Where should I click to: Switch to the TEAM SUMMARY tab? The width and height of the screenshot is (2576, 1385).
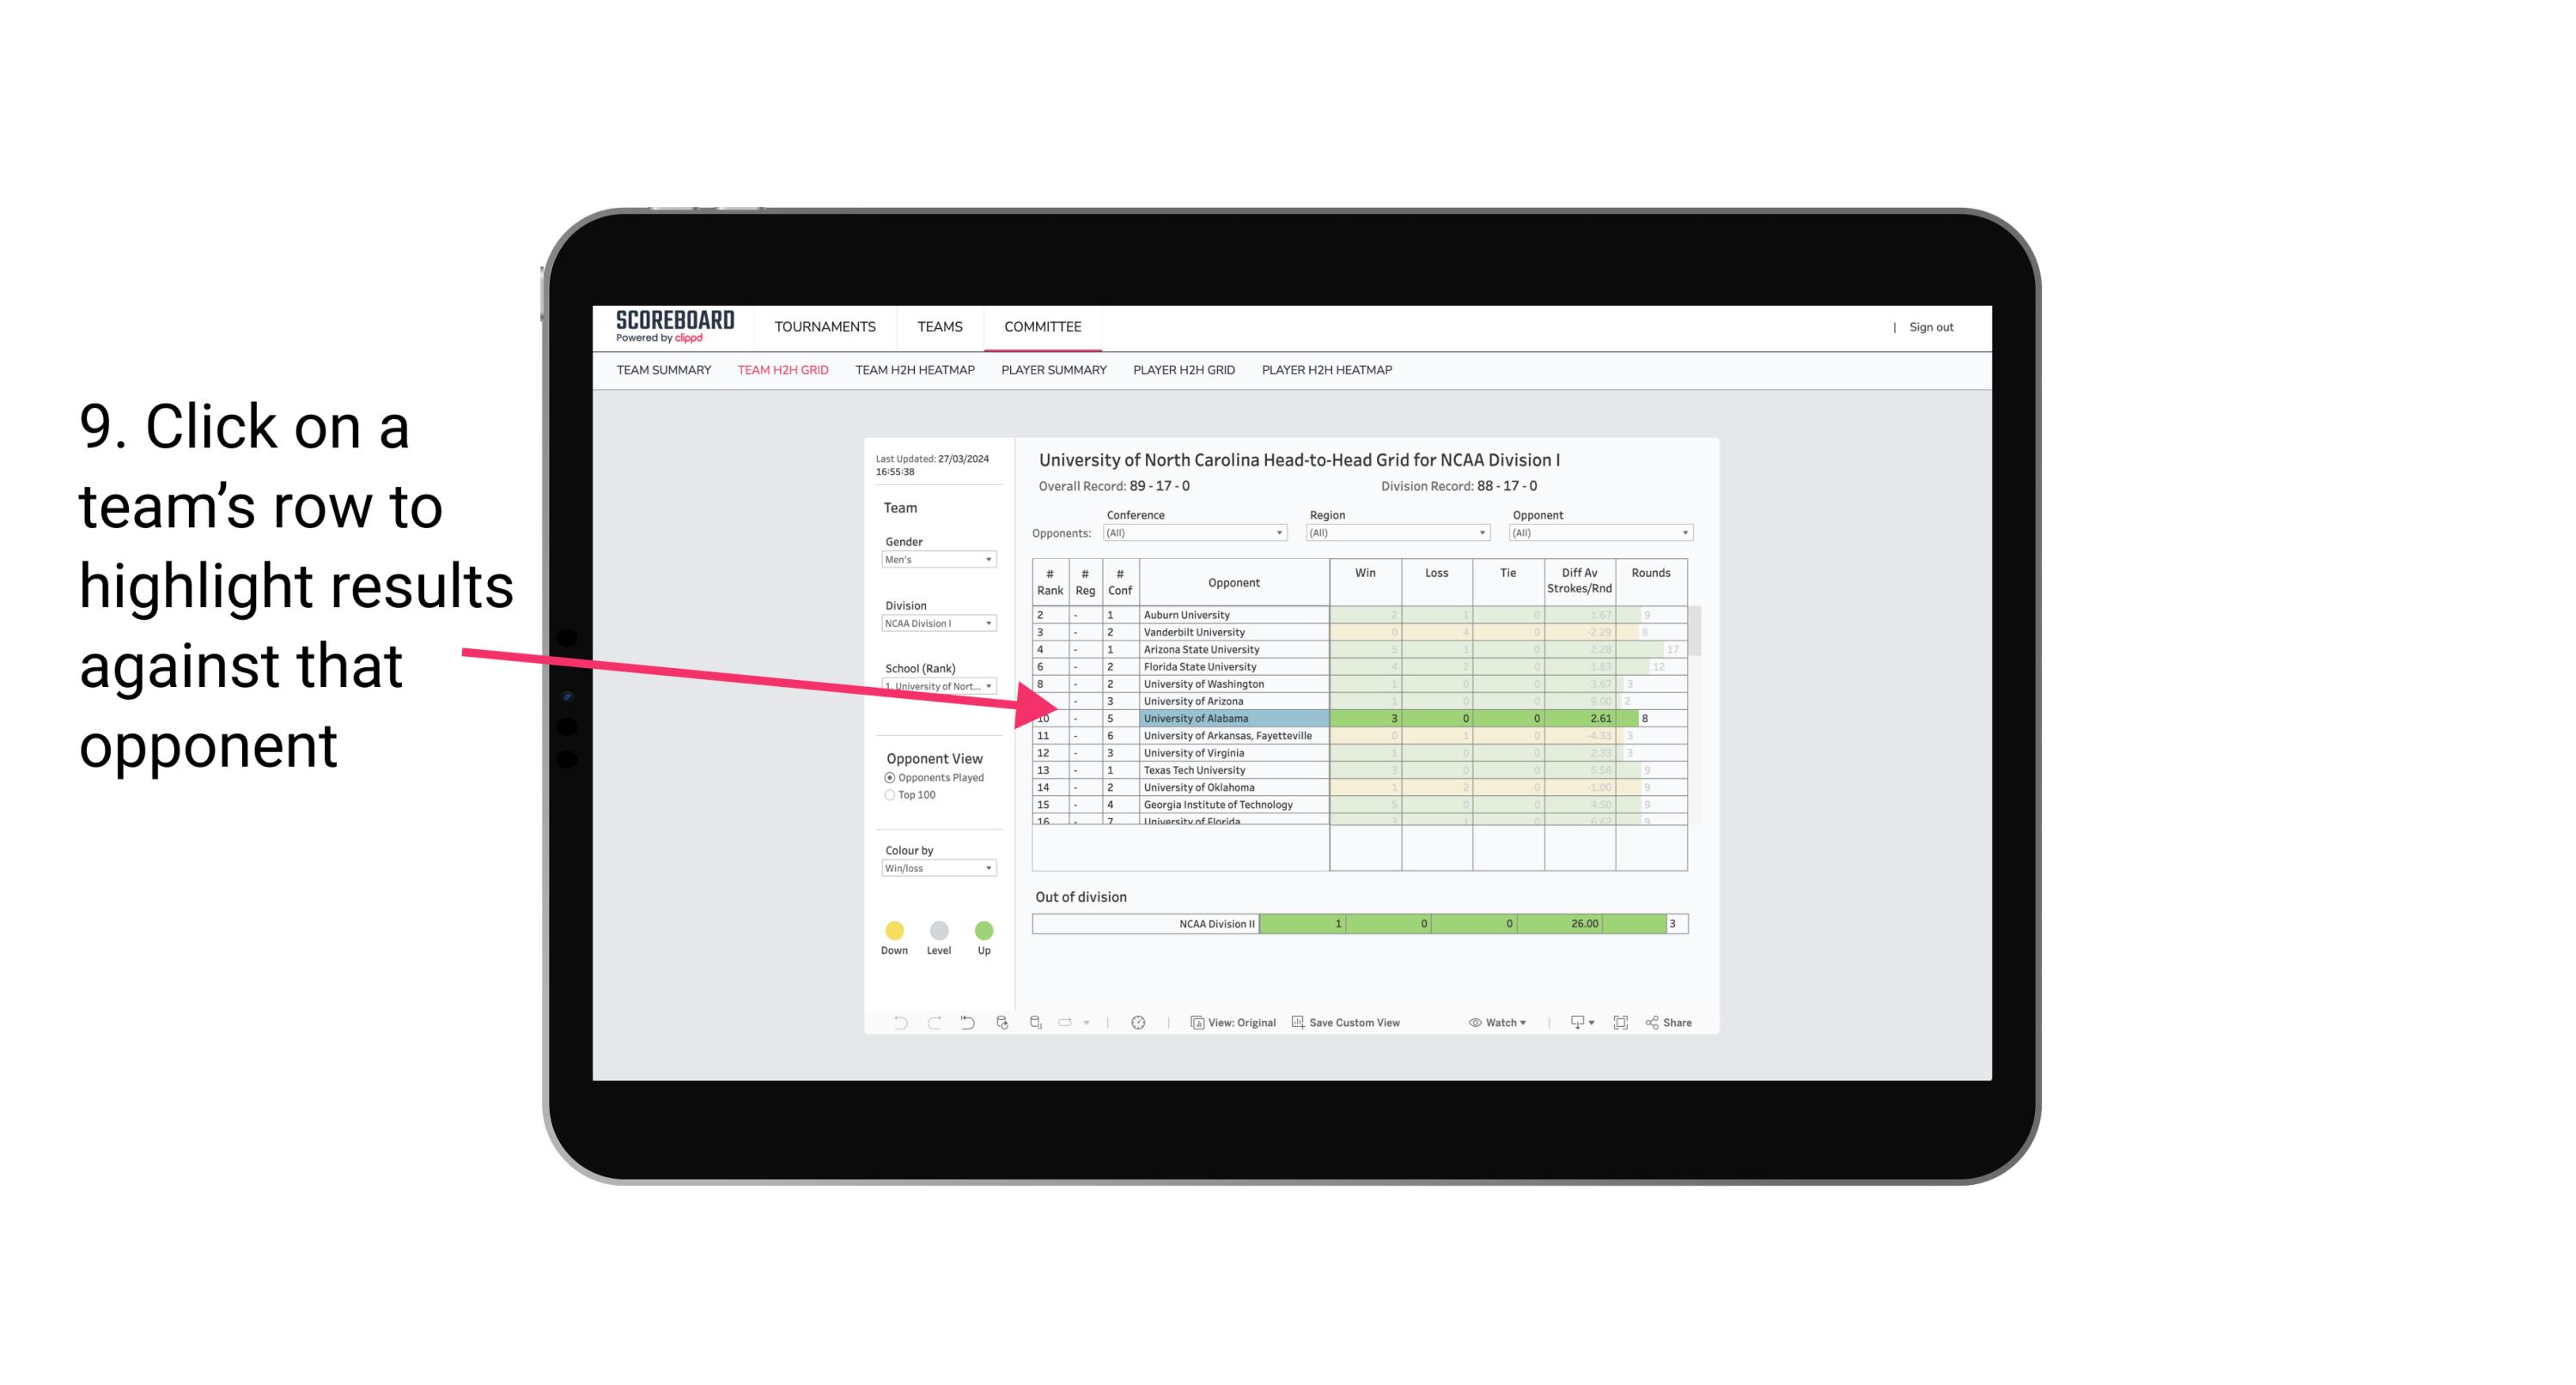[x=662, y=368]
